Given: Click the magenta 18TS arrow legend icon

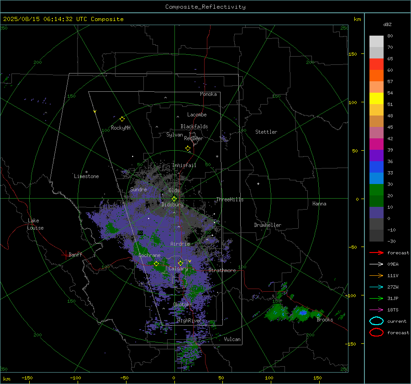Looking at the screenshot, I should pyautogui.click(x=376, y=310).
